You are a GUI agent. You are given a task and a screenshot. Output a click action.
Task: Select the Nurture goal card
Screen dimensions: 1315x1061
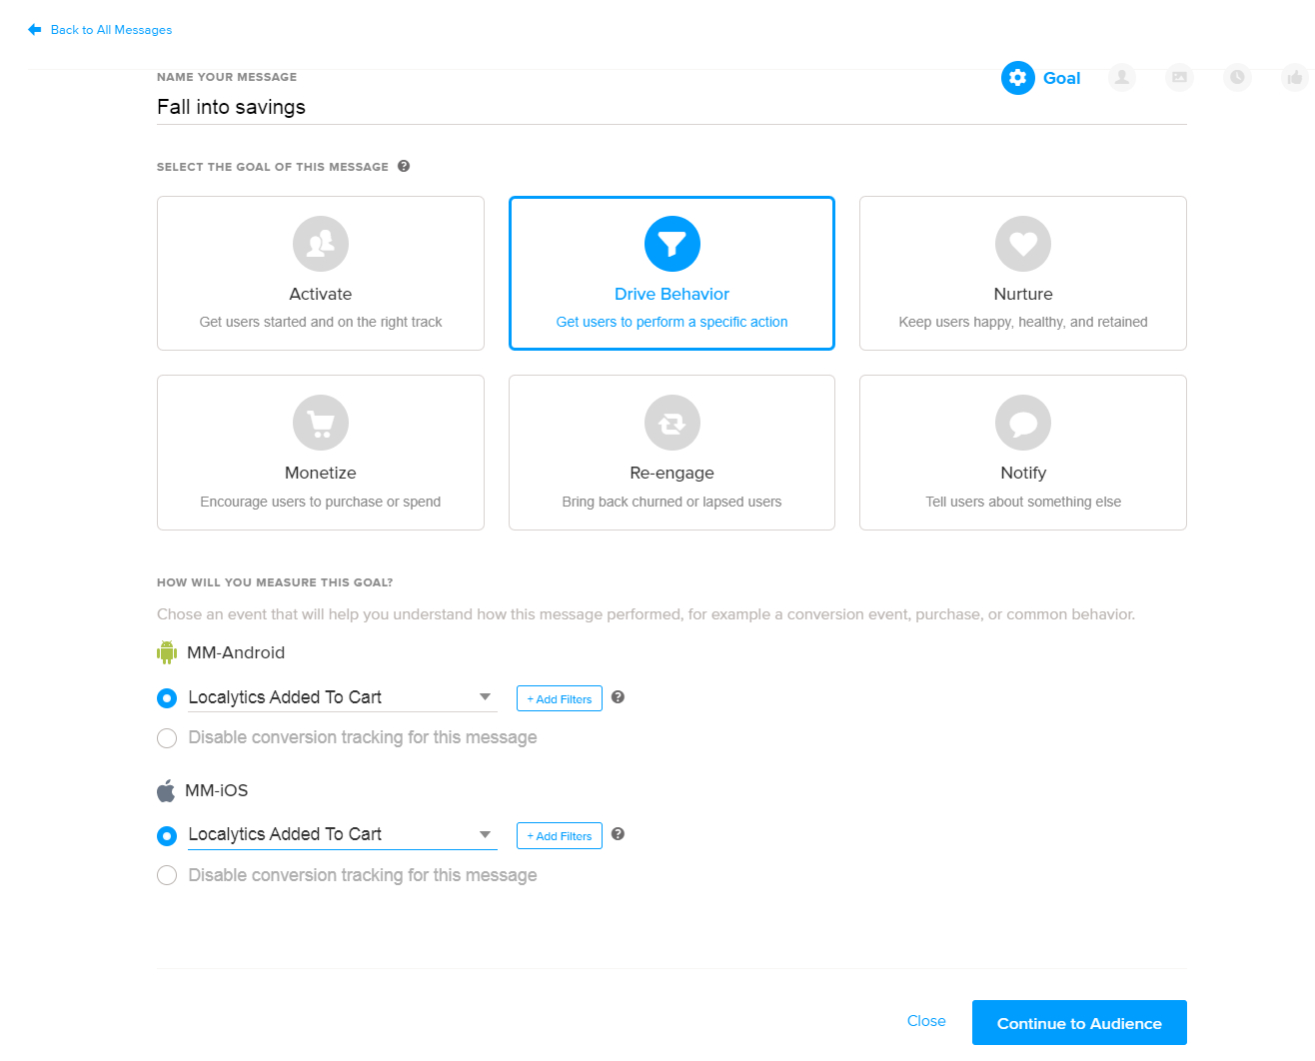pos(1022,273)
